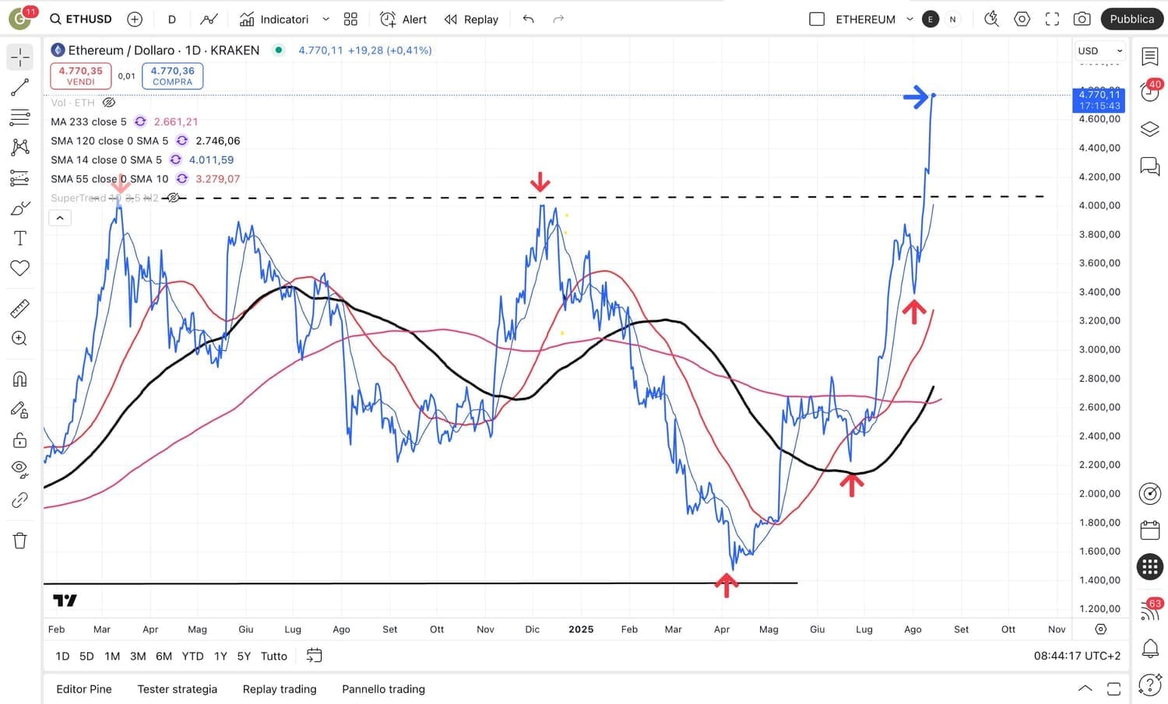Show the hidden SuperTrend indicator
Image resolution: width=1168 pixels, height=704 pixels.
(x=174, y=198)
